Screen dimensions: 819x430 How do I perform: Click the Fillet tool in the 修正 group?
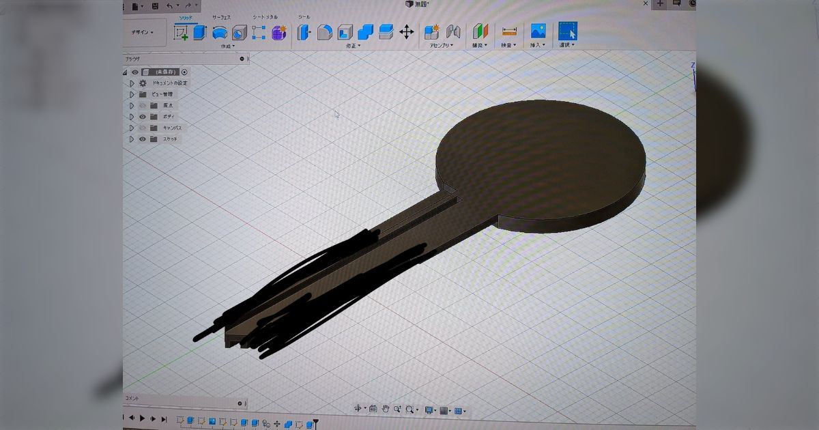tap(325, 32)
